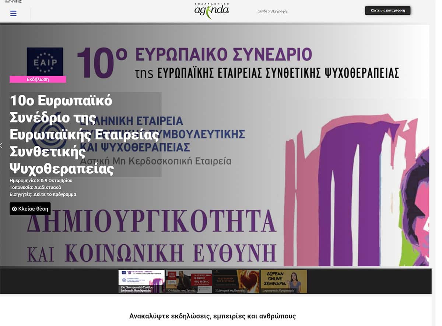The image size is (442, 326).
Task: Open the hamburger categories menu
Action: point(13,14)
